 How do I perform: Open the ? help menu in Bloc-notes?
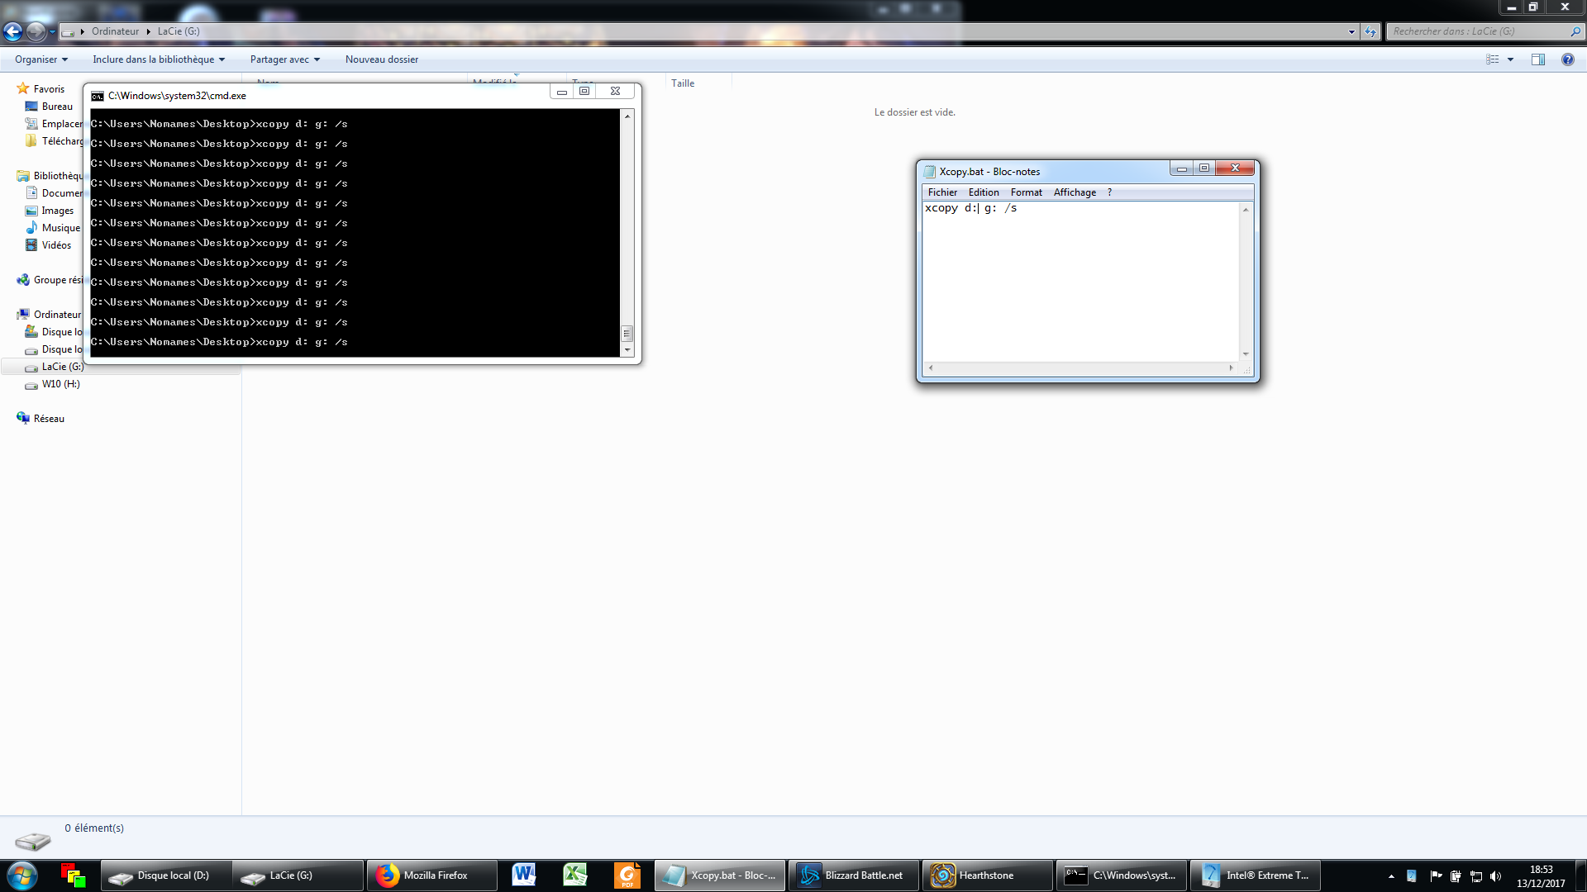1110,192
